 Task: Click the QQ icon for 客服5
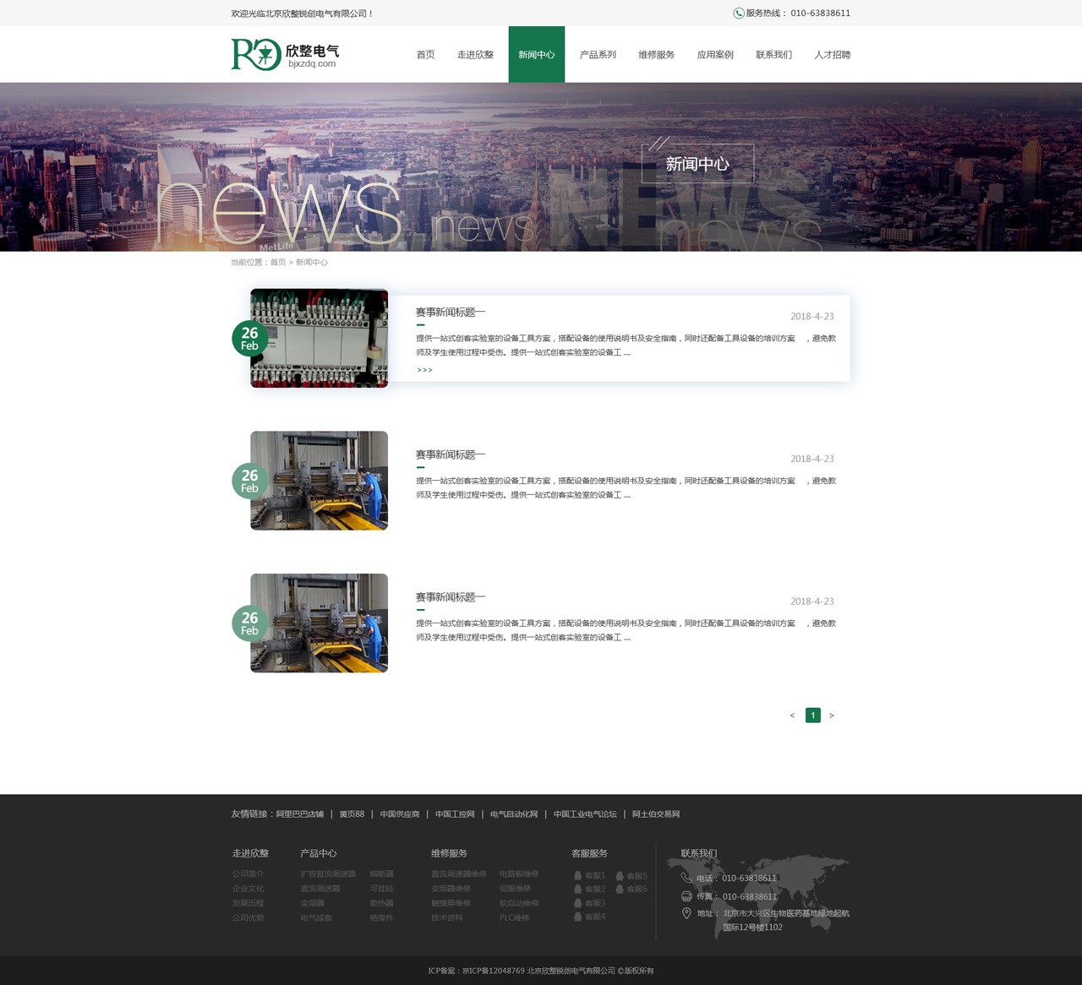620,876
